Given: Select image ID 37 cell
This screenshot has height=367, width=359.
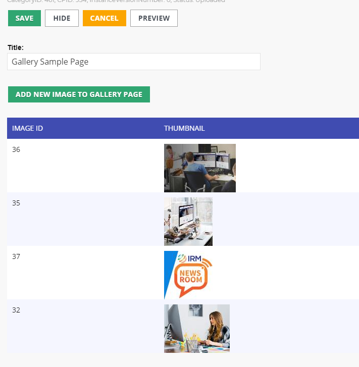Looking at the screenshot, I should (16, 256).
